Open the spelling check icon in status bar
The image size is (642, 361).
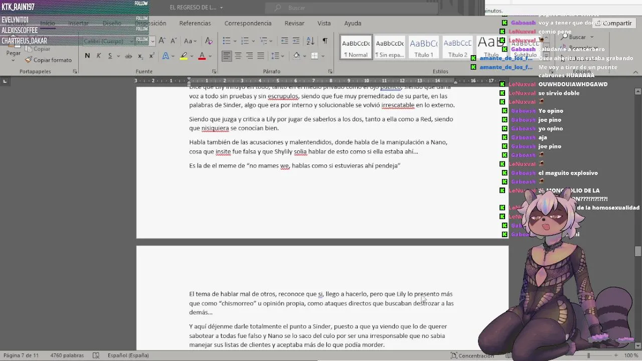pos(96,355)
